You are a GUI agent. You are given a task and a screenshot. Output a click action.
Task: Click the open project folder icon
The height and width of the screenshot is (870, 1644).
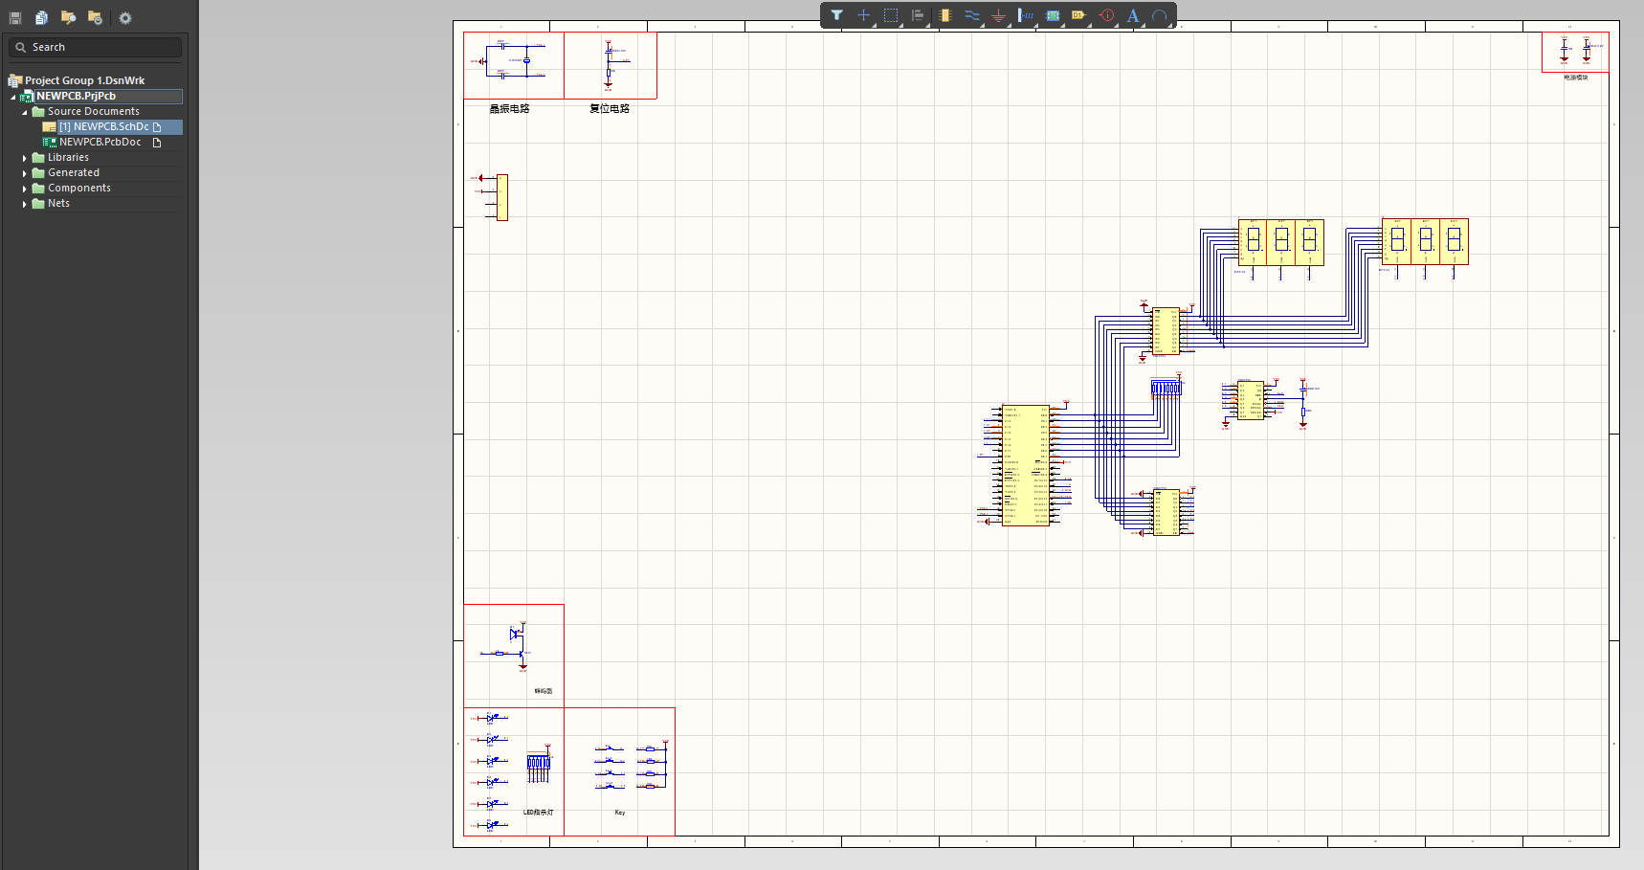point(68,18)
